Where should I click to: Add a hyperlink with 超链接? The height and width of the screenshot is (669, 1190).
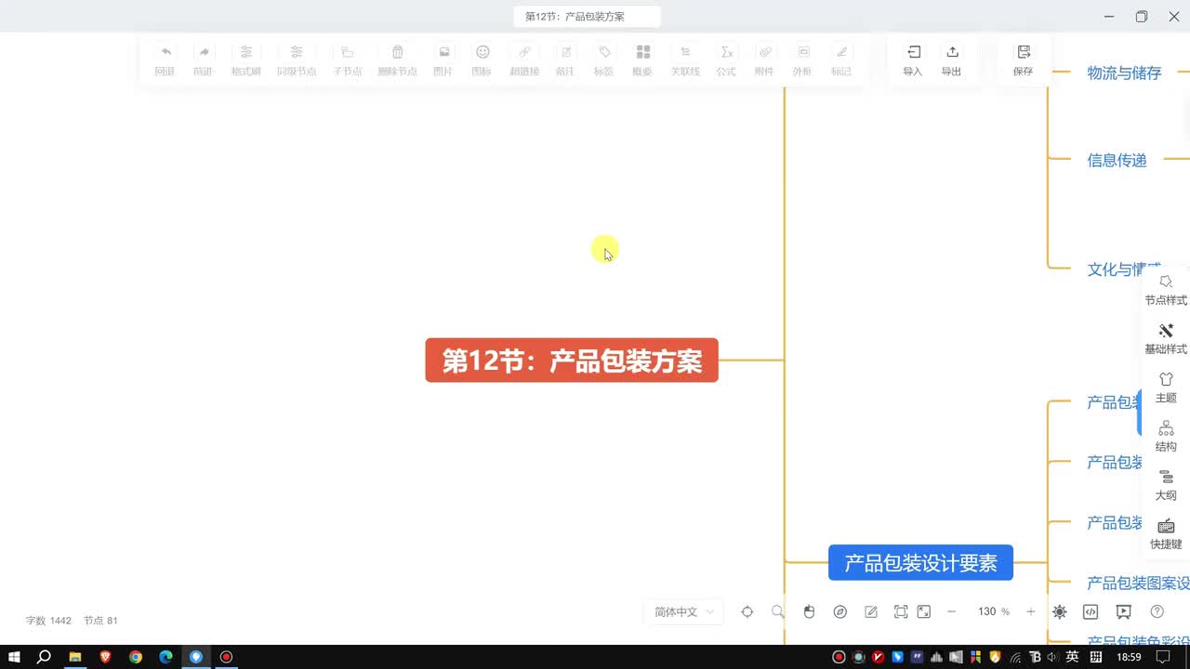[x=524, y=60]
